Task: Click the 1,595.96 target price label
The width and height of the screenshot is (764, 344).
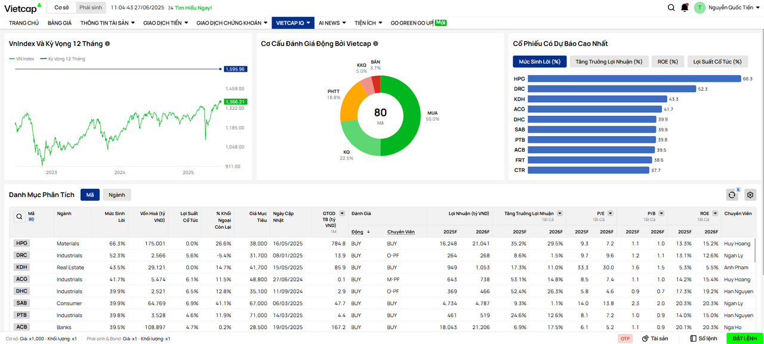Action: pos(235,69)
